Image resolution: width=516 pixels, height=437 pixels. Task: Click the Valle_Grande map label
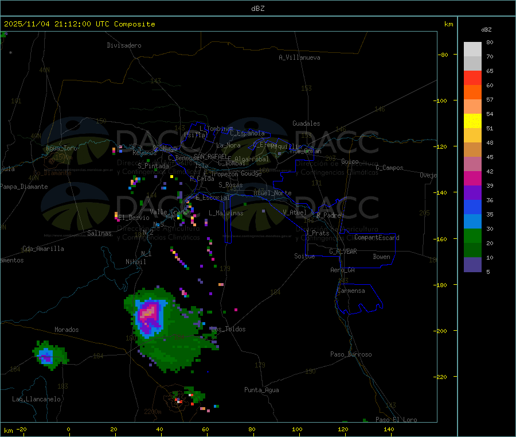coord(170,212)
